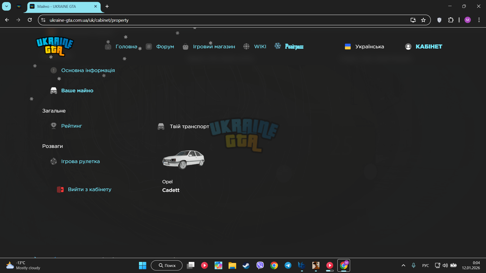Click the car icon beside Твій транспорт

point(161,126)
